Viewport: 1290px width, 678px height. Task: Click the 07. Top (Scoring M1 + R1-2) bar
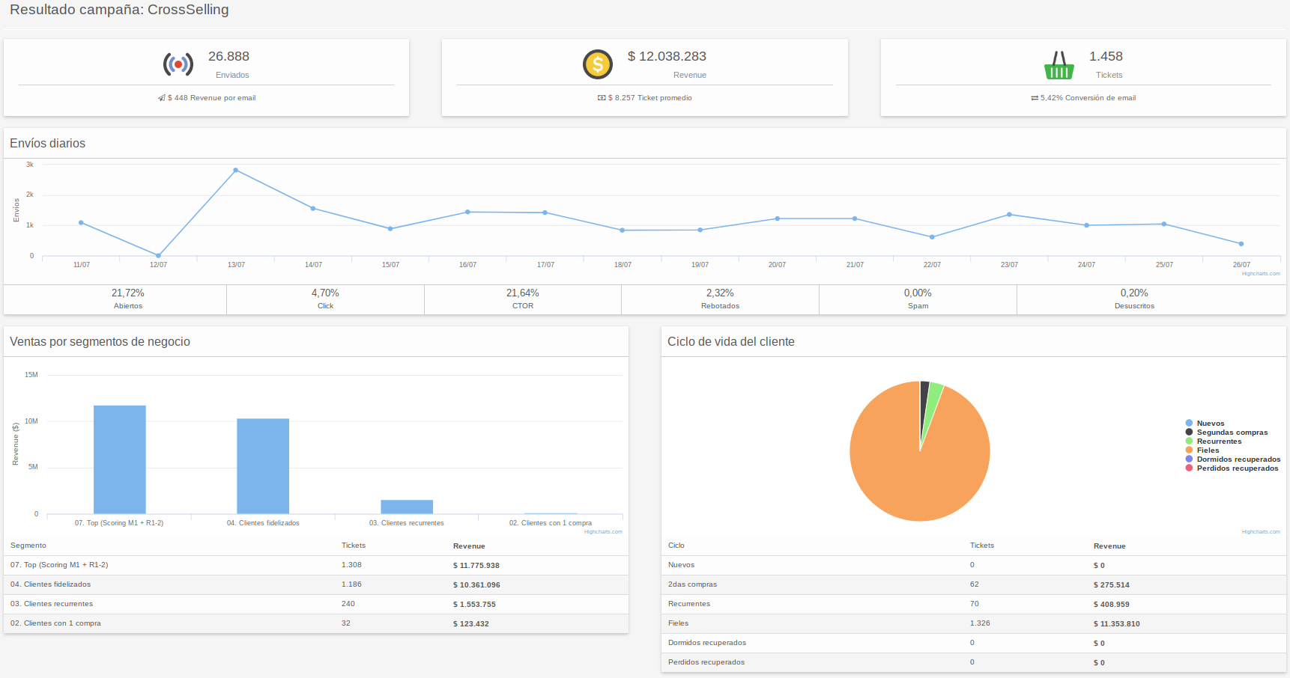point(119,459)
